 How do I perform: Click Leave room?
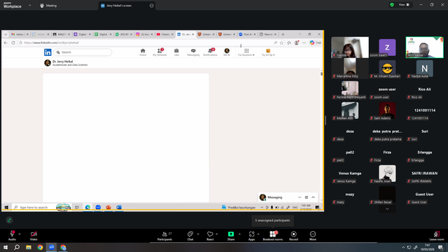437,236
